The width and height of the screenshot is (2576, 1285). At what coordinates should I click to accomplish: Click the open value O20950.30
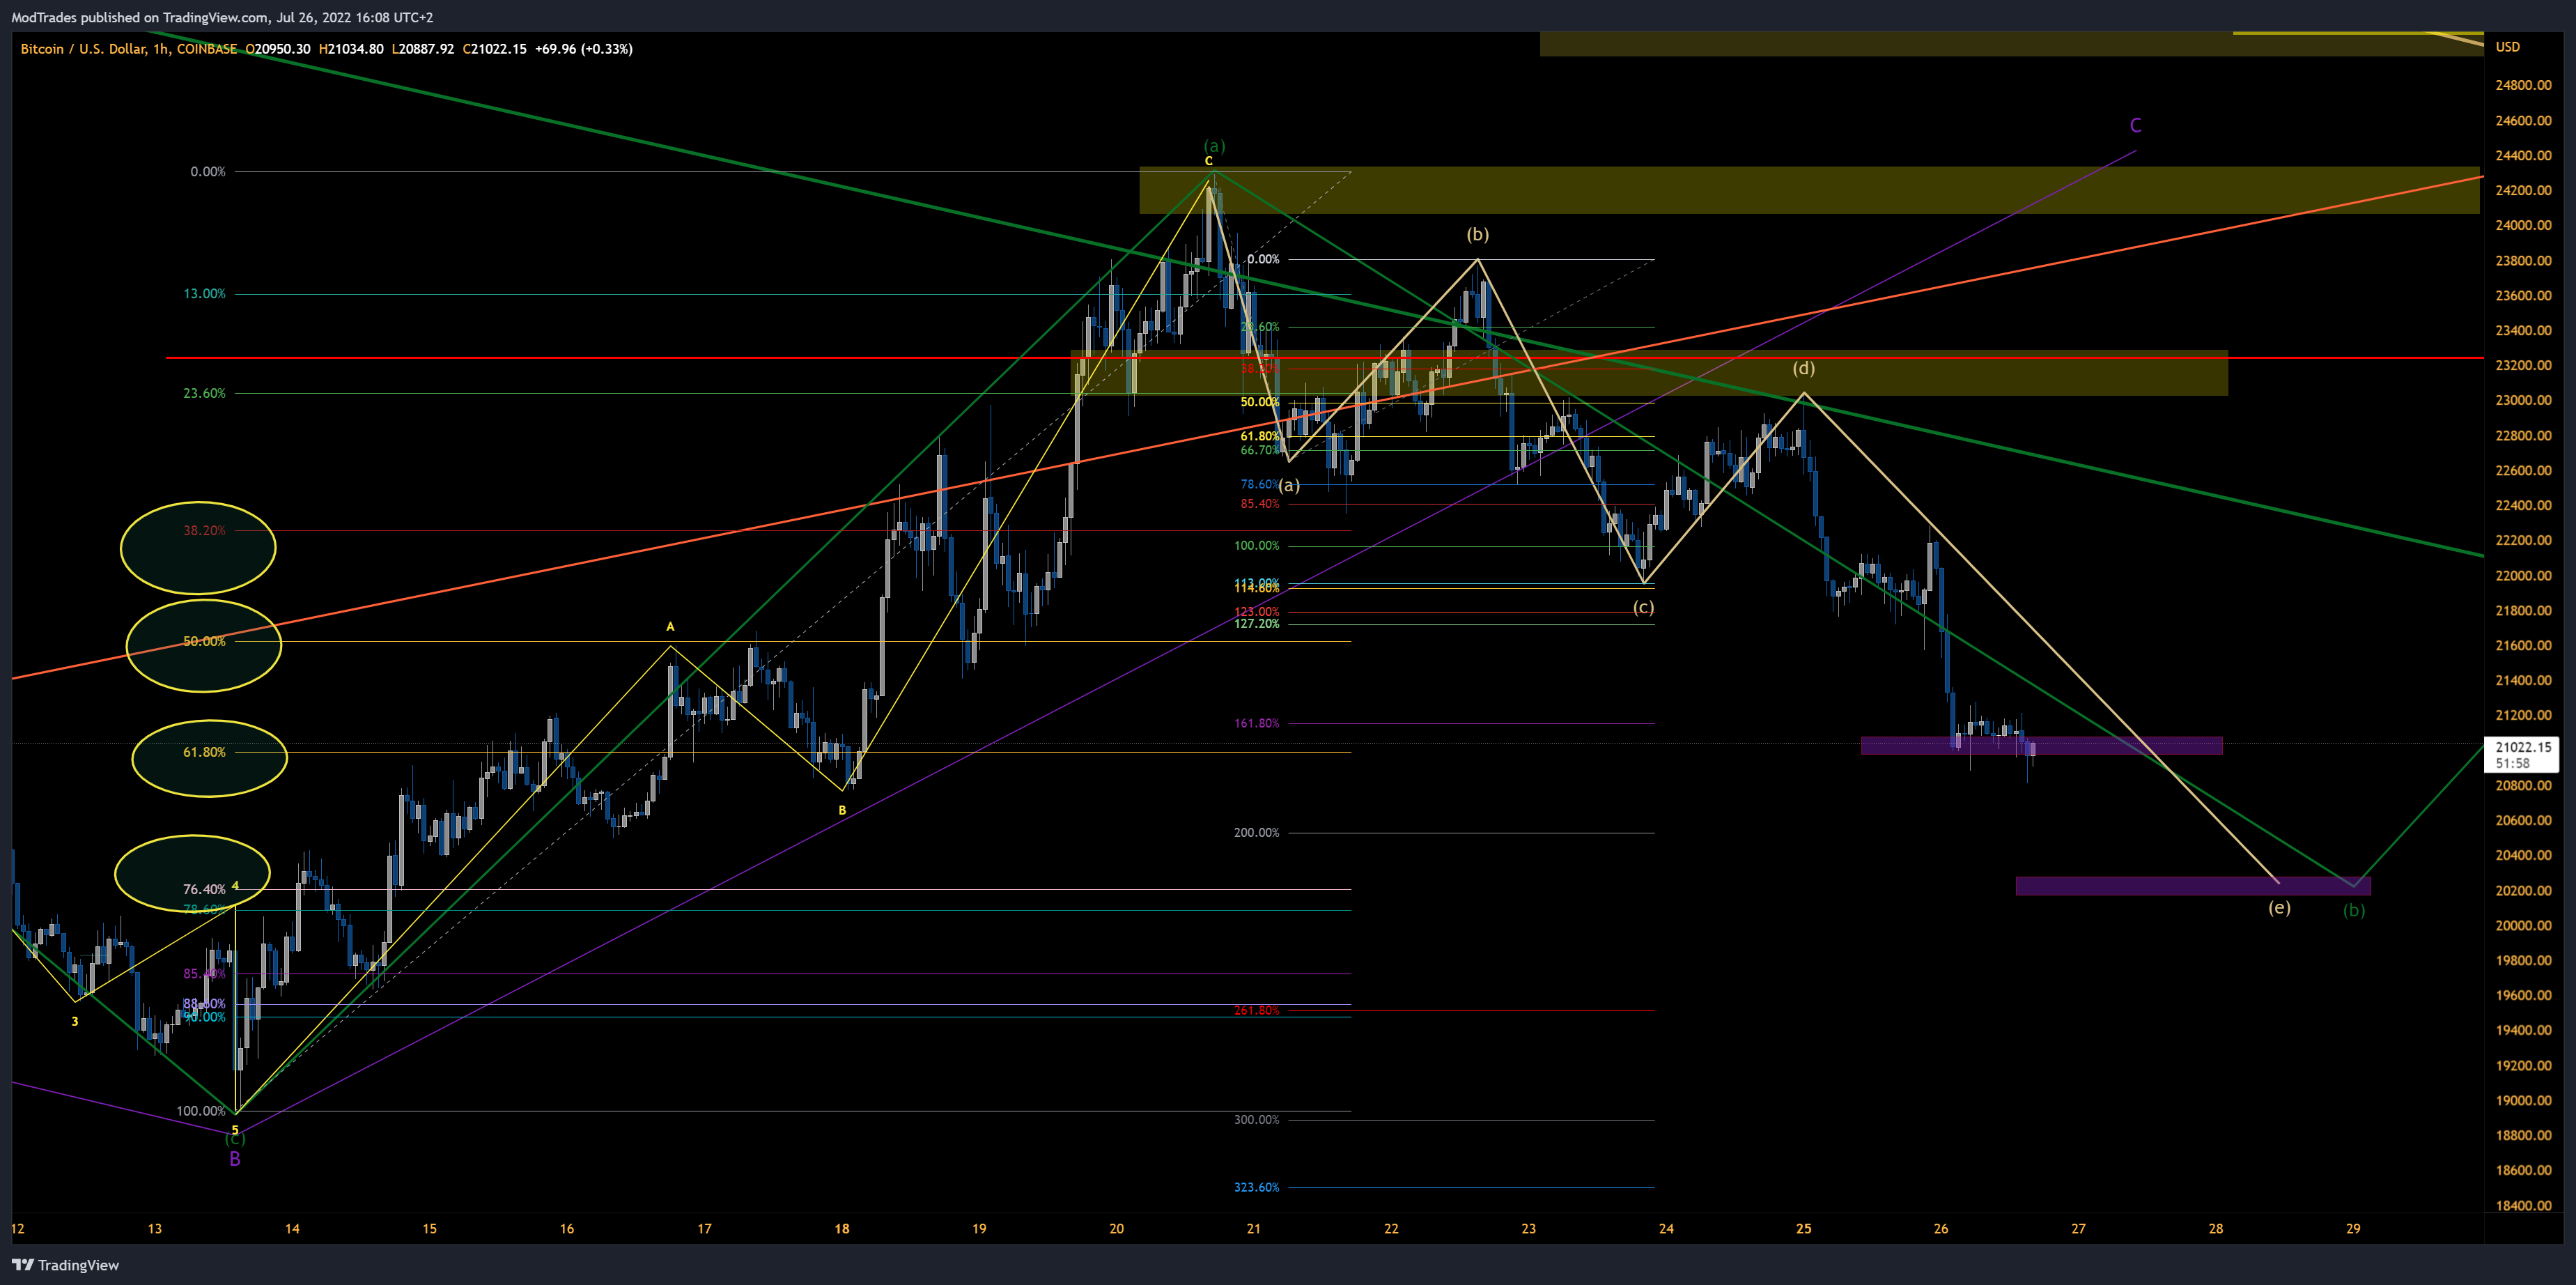click(x=278, y=49)
